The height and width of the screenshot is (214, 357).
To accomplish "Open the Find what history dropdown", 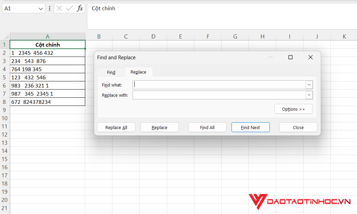I will tap(309, 85).
